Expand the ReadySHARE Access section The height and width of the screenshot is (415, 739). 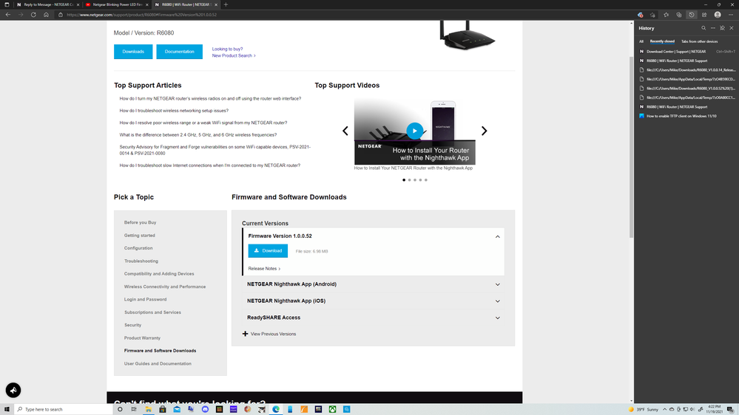coord(497,318)
